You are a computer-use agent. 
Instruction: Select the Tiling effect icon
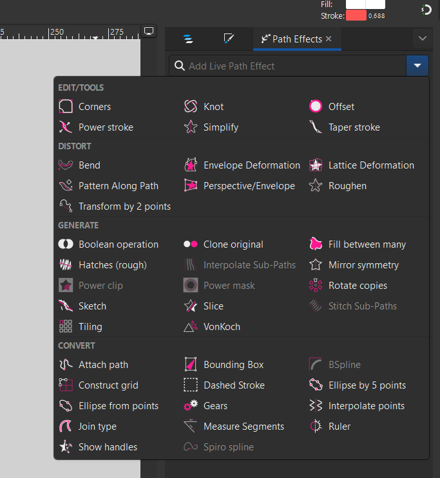click(x=66, y=326)
